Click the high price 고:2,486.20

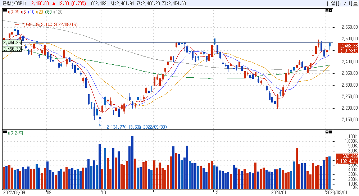(148, 4)
